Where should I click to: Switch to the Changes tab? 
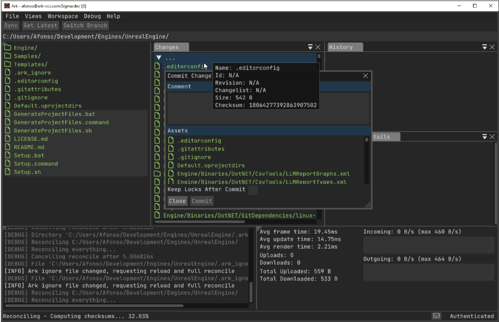(x=171, y=47)
